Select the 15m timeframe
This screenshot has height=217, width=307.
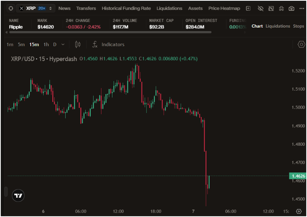point(34,44)
